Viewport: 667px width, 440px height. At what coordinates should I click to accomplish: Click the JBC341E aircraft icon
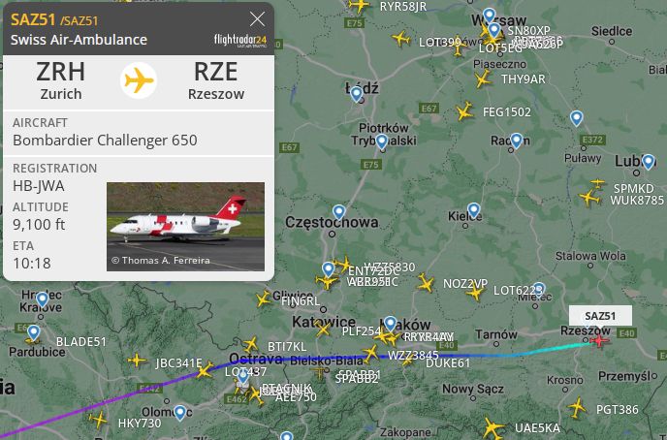[x=205, y=369]
